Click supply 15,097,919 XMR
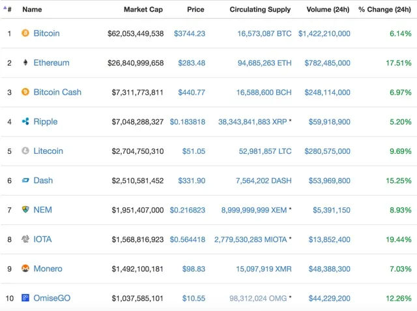The width and height of the screenshot is (417, 311). click(264, 269)
